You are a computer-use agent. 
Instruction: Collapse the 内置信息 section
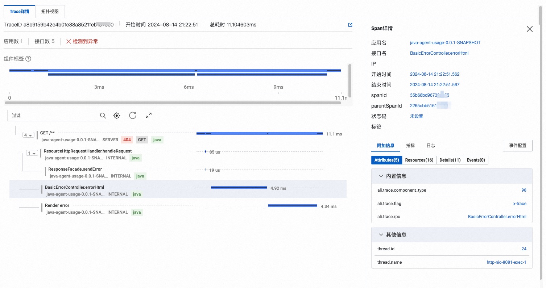coord(381,176)
